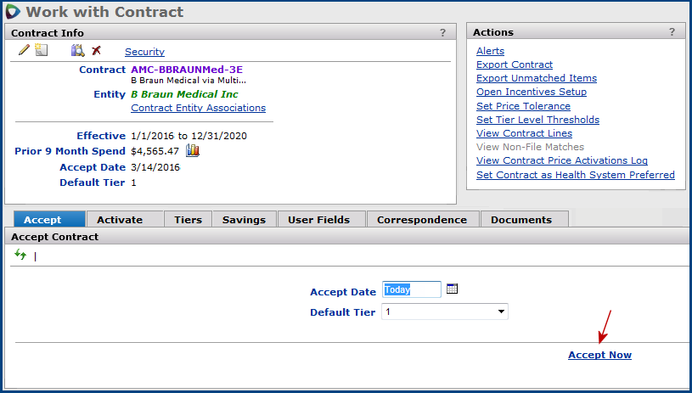Click the Actions panel help question mark
This screenshot has width=692, height=393.
click(x=672, y=32)
